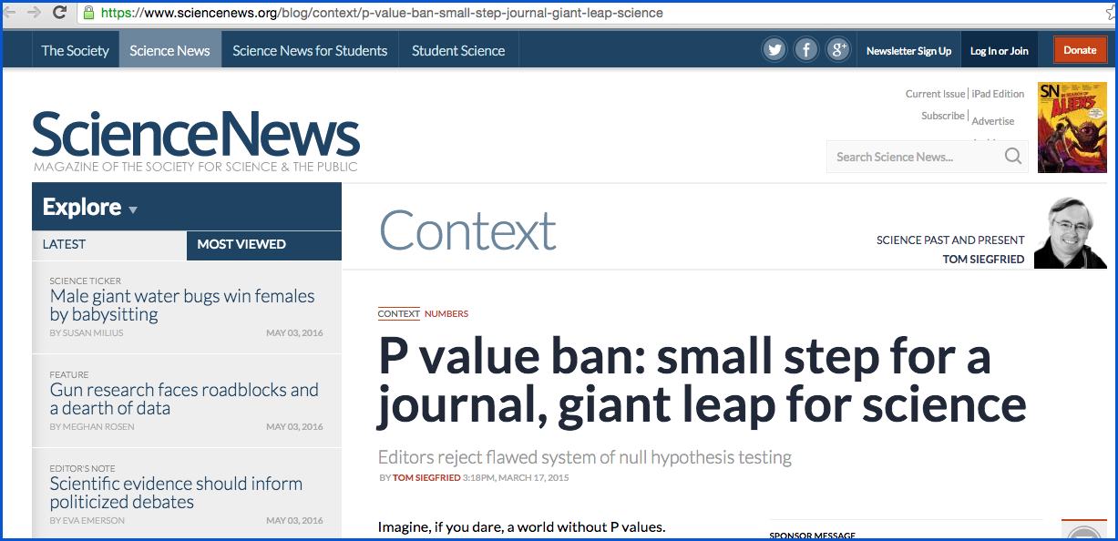Select the Latest tab
Image resolution: width=1118 pixels, height=541 pixels.
pyautogui.click(x=64, y=244)
